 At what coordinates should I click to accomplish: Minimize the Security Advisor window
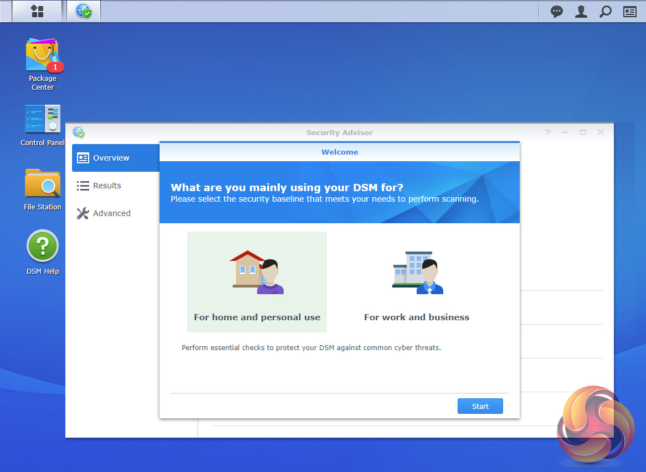[x=565, y=132]
